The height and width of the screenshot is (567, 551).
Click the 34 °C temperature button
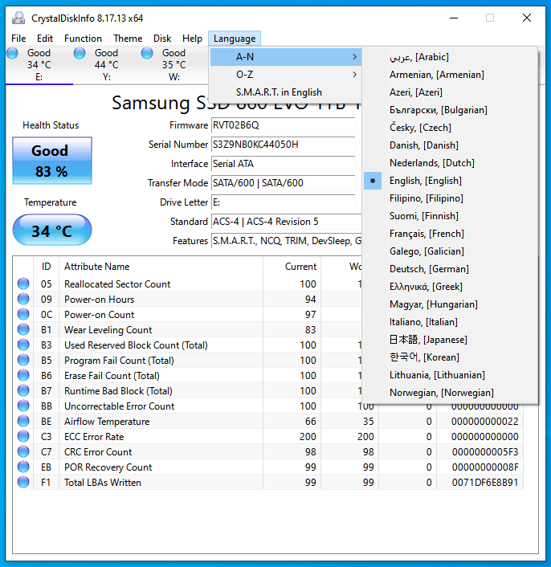[x=52, y=230]
